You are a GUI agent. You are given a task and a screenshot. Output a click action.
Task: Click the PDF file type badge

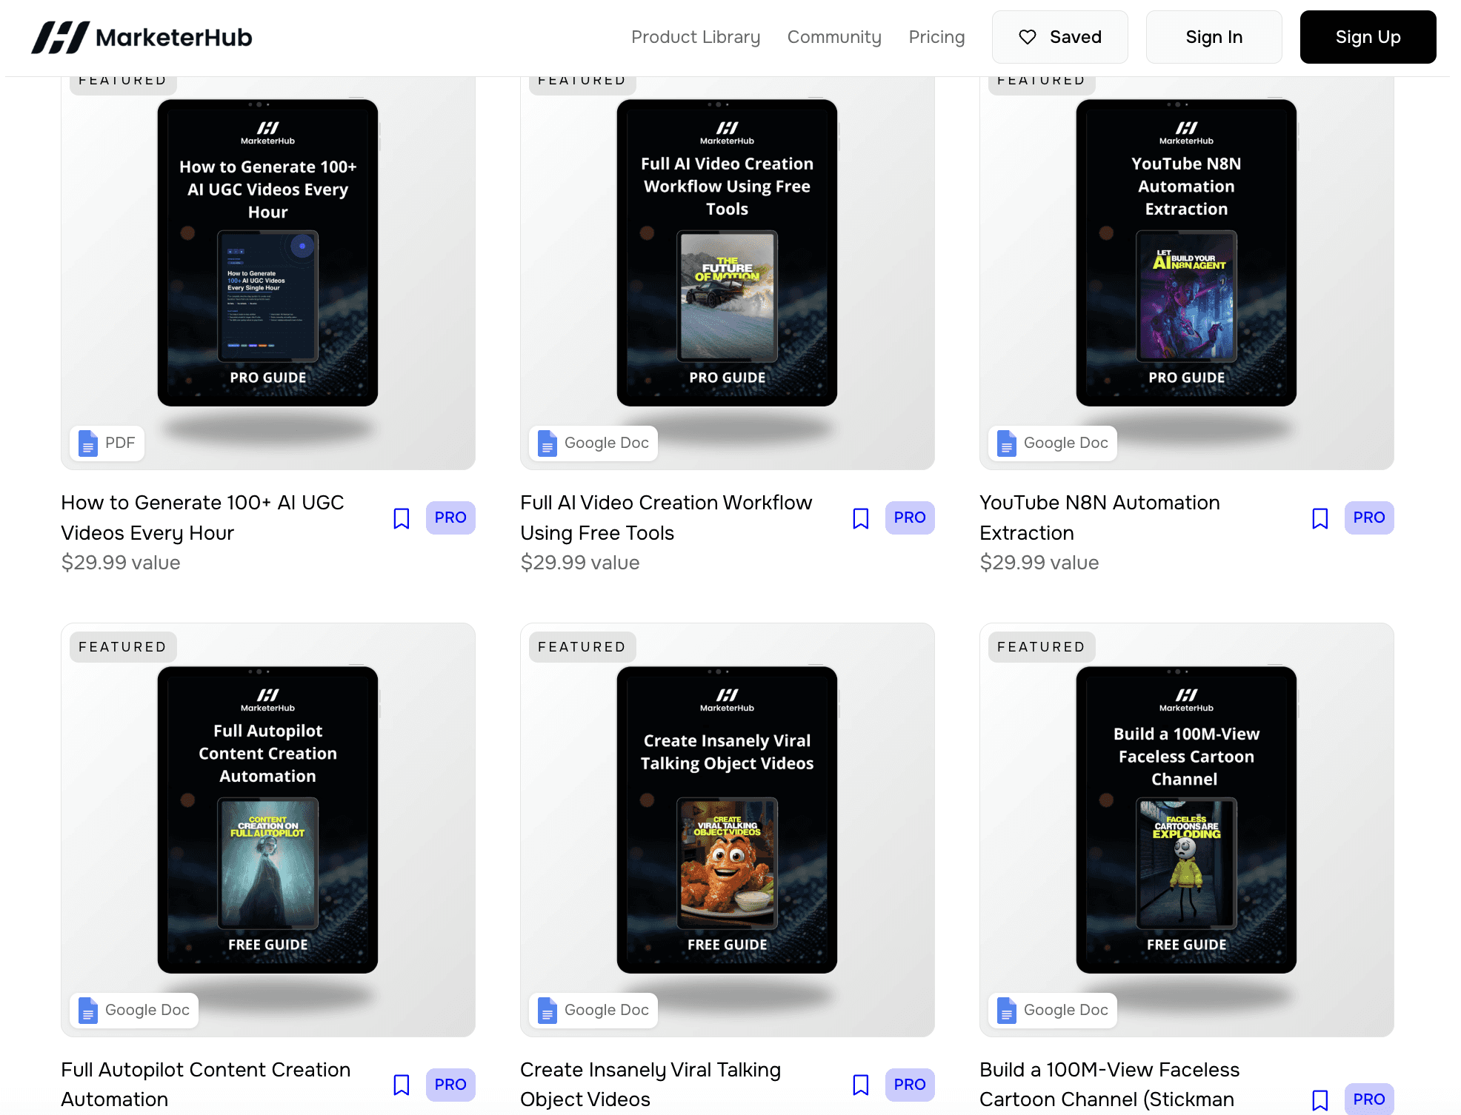coord(107,443)
